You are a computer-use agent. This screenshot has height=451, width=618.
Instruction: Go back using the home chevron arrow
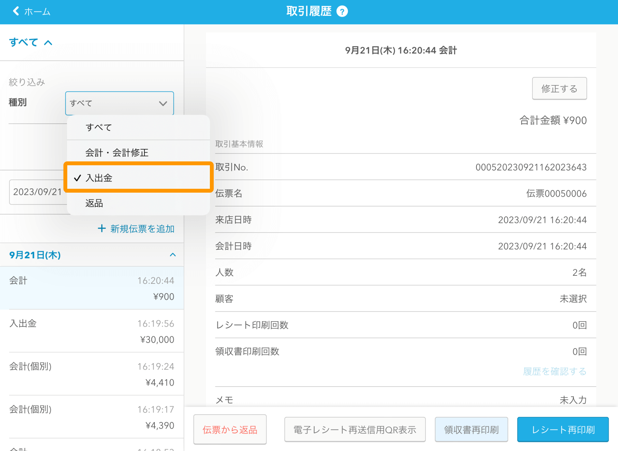(16, 11)
